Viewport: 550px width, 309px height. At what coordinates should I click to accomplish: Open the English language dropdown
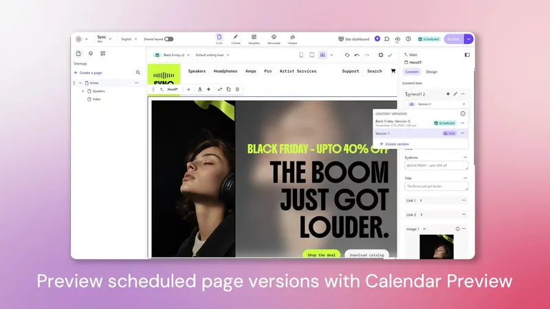(129, 39)
